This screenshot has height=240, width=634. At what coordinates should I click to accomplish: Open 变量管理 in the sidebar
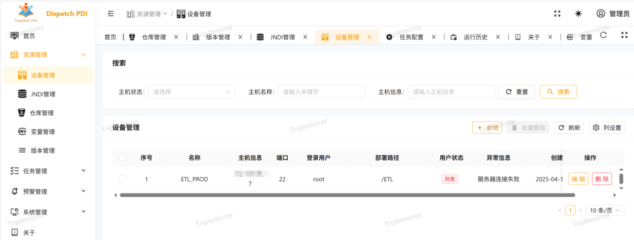click(43, 132)
